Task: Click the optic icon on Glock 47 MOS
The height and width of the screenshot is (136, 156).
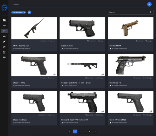Action: tap(54, 74)
